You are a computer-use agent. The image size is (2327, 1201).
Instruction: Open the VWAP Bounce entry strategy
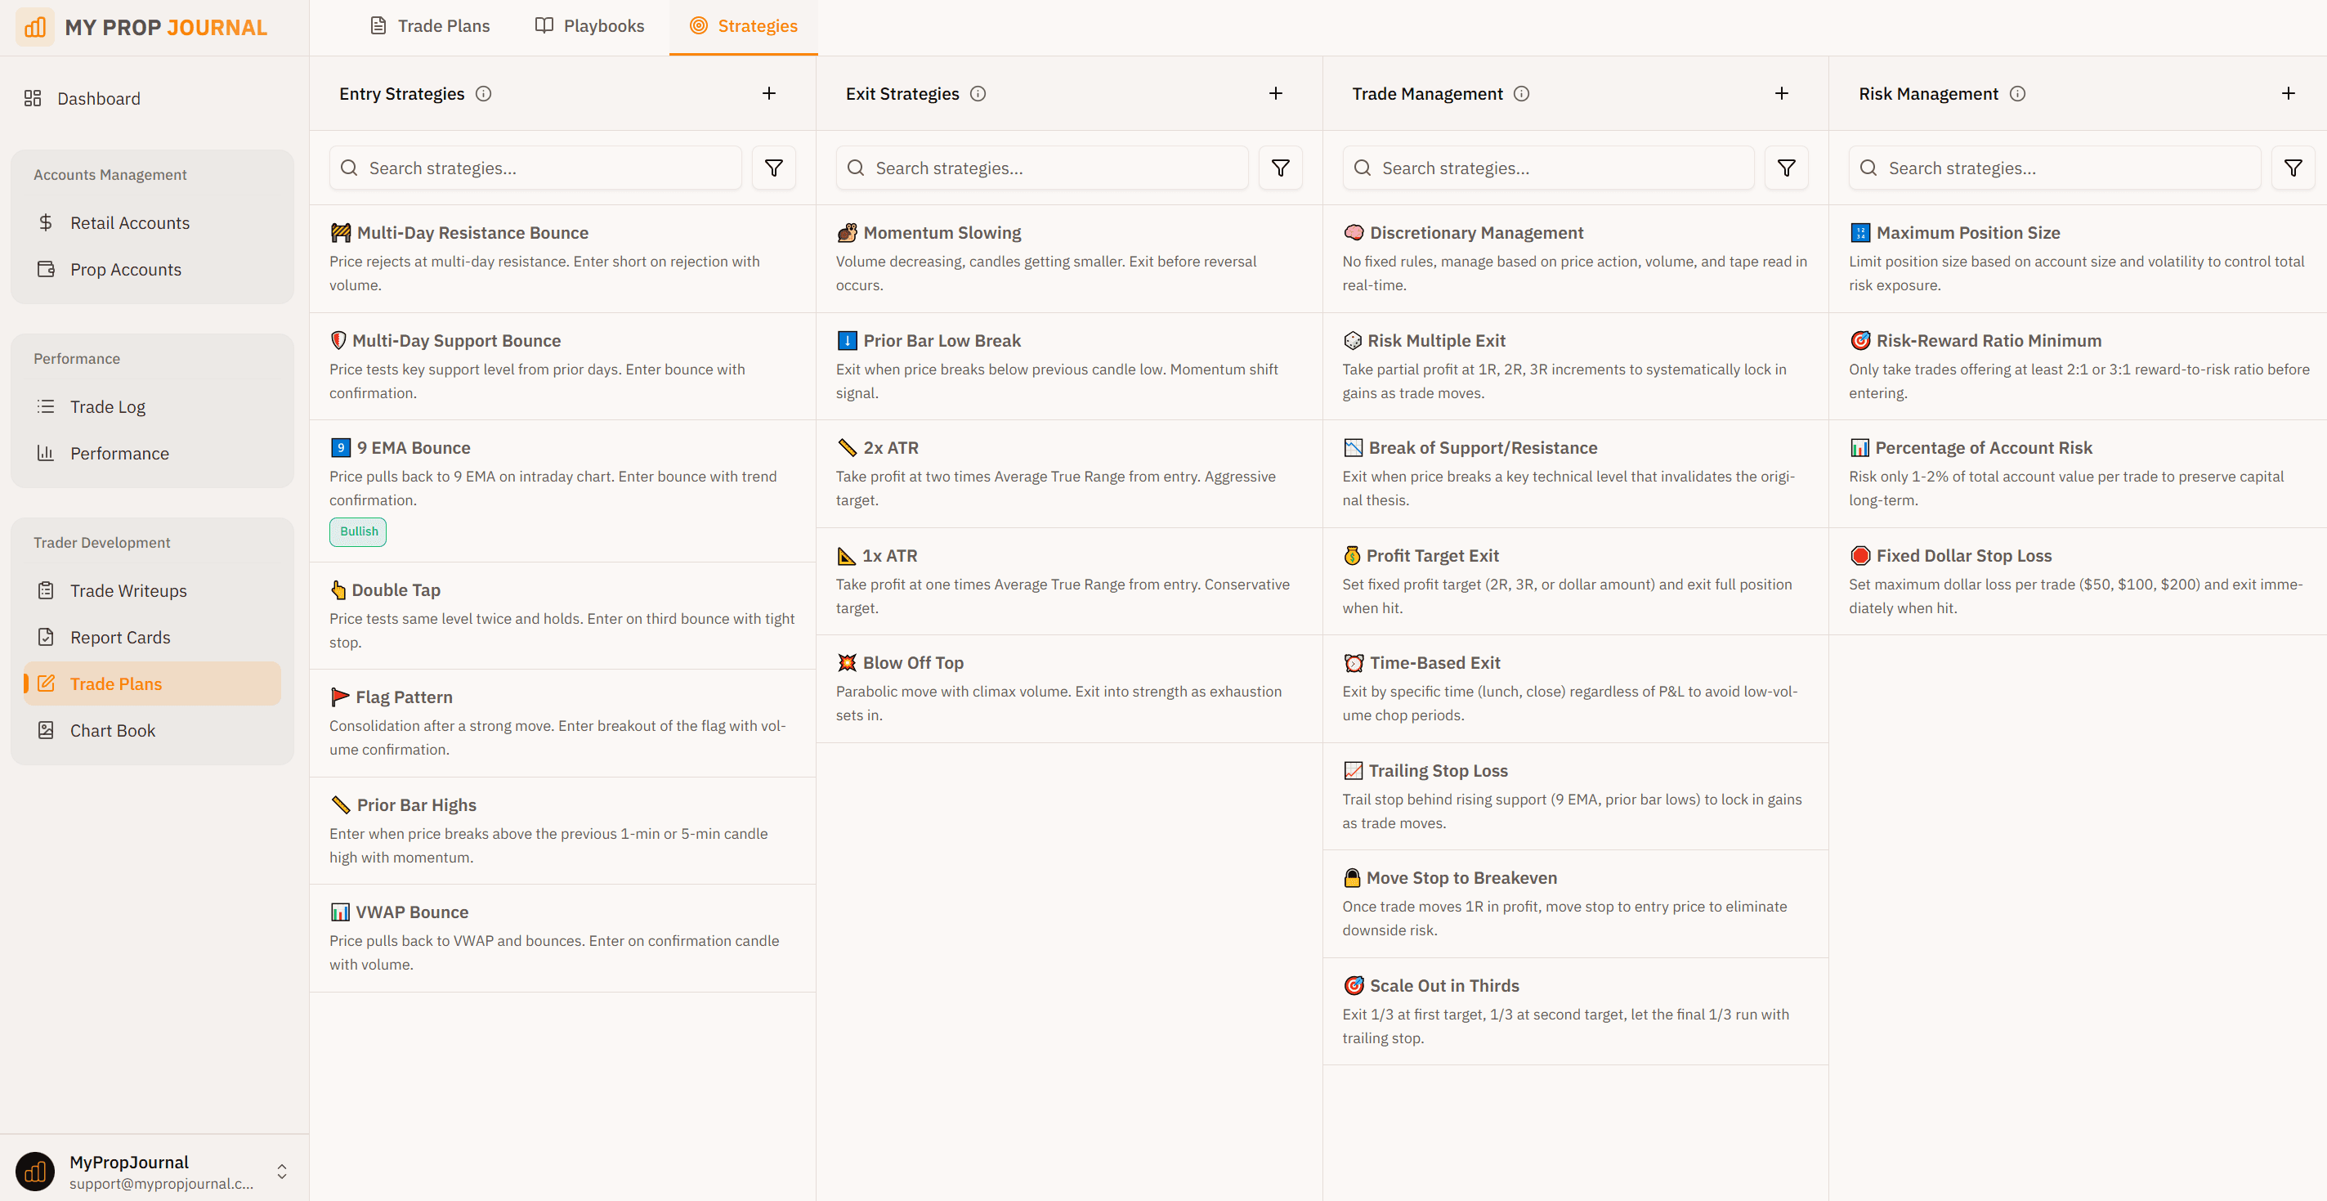pos(563,938)
